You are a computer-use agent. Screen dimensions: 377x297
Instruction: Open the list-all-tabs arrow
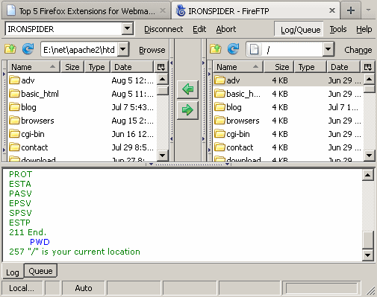(368, 10)
